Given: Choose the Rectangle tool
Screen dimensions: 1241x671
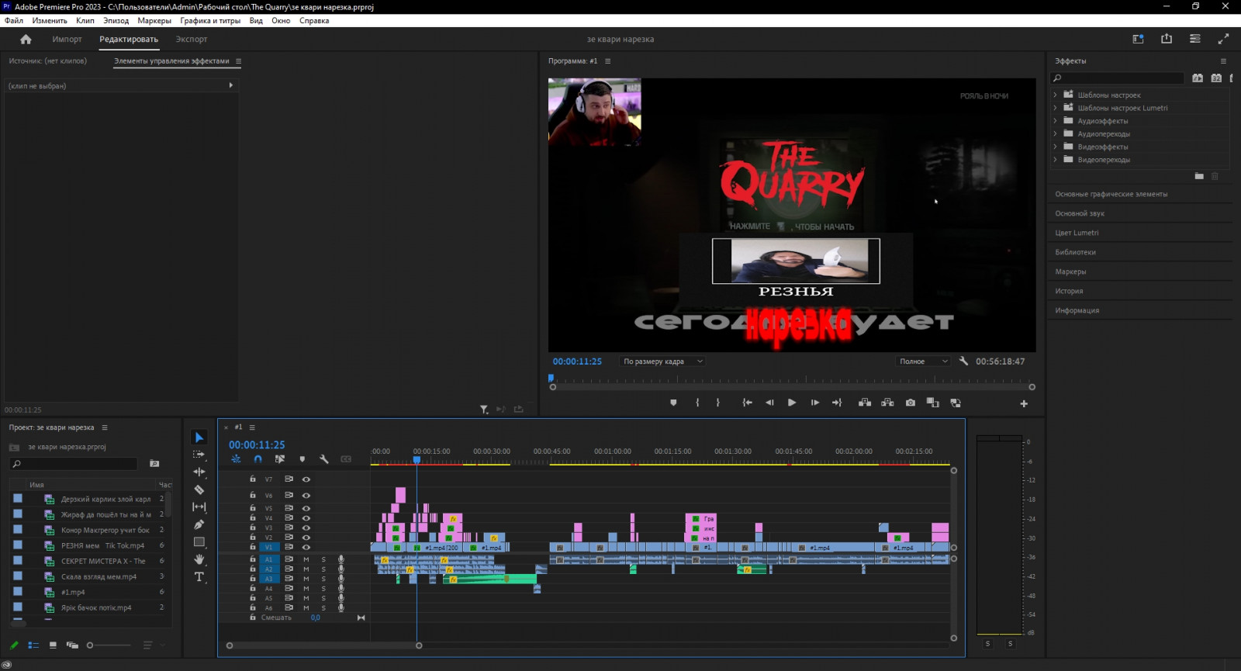Looking at the screenshot, I should [199, 542].
